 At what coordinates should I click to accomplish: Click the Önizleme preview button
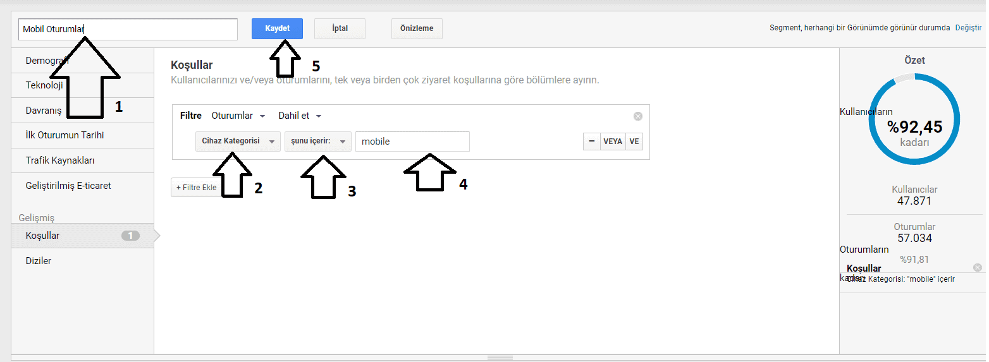(417, 29)
